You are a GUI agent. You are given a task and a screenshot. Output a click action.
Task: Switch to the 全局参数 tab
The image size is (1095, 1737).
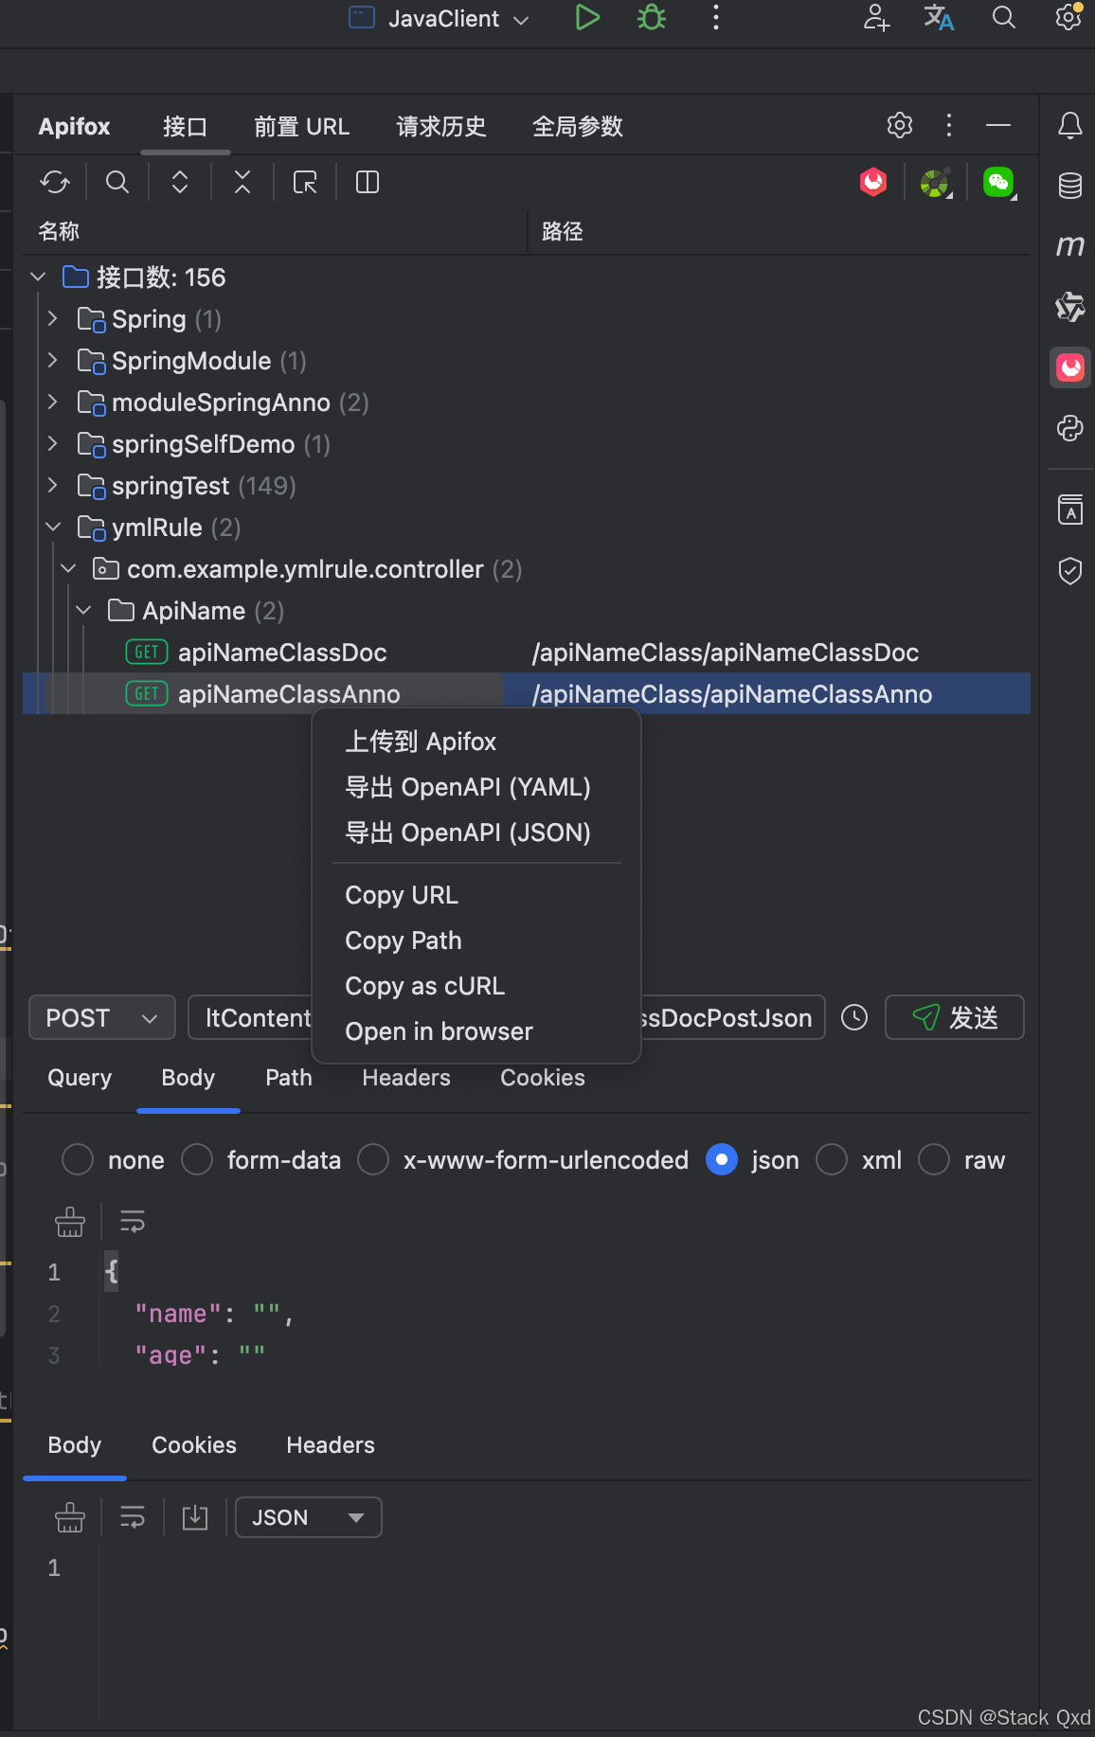[x=578, y=126]
